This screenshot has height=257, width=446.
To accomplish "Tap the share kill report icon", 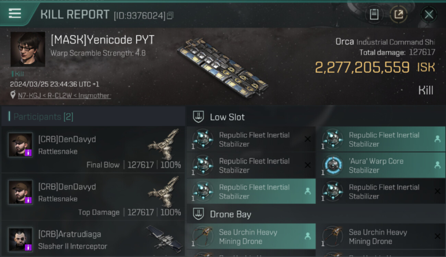I will (x=398, y=14).
